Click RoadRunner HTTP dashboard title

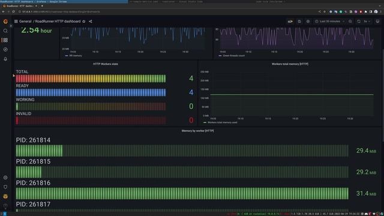58,22
